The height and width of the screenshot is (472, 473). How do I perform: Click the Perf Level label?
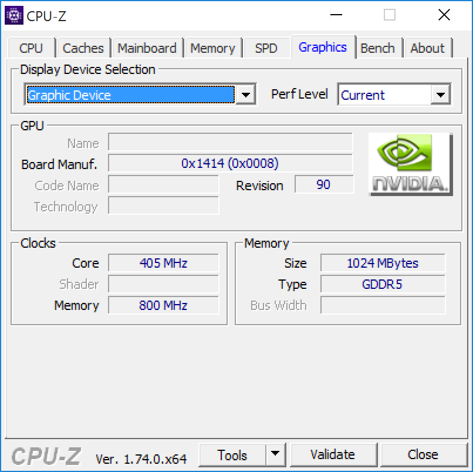pos(299,94)
